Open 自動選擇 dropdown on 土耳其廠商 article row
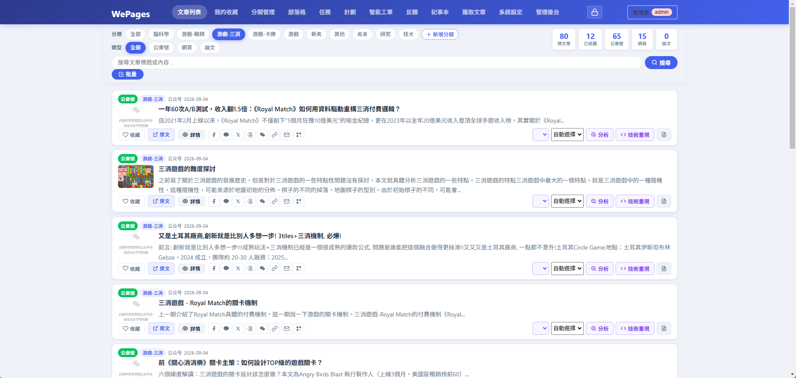The height and width of the screenshot is (378, 796). coord(567,268)
